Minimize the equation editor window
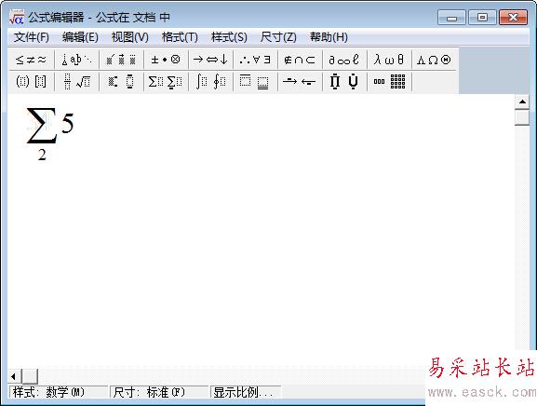Screen dimensions: 537x406 pyautogui.click(x=451, y=18)
